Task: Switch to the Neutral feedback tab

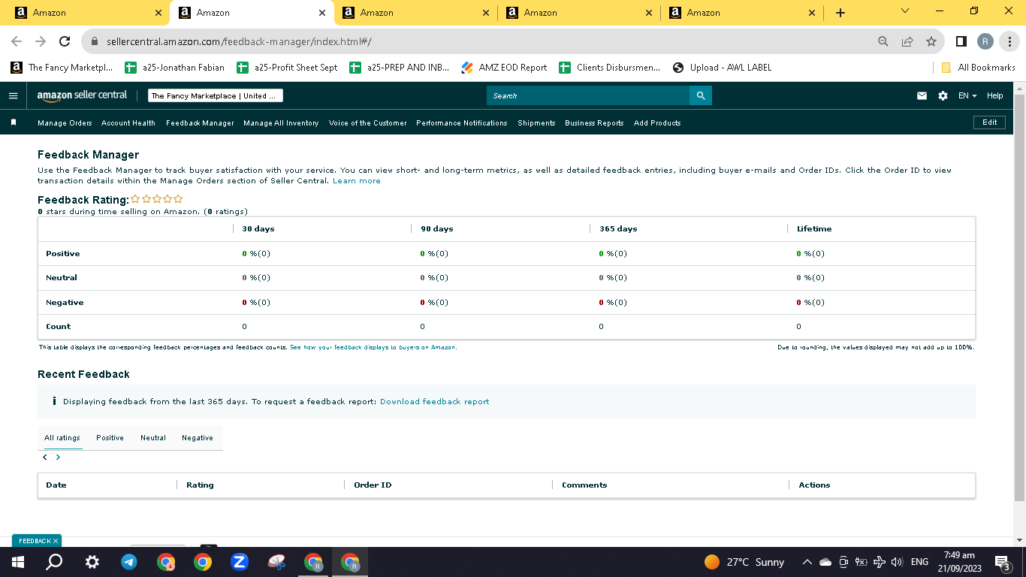Action: tap(153, 438)
